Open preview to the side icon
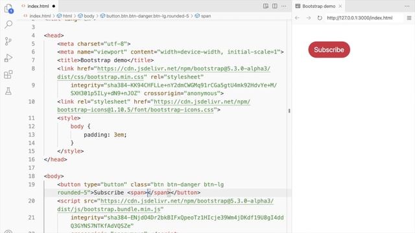415x233 pixels. click(x=266, y=6)
